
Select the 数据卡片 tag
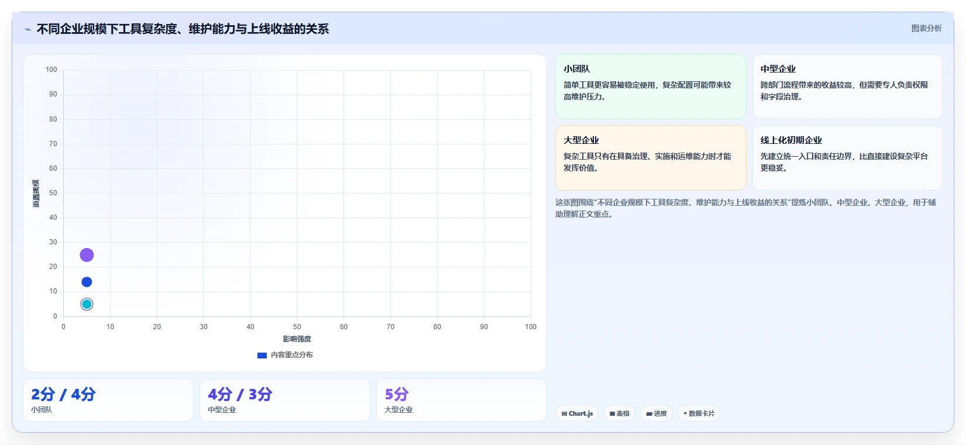[699, 413]
